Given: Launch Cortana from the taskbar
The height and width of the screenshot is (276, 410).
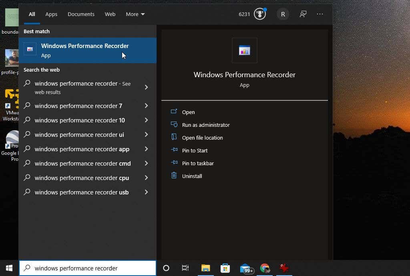Looking at the screenshot, I should click(x=166, y=268).
